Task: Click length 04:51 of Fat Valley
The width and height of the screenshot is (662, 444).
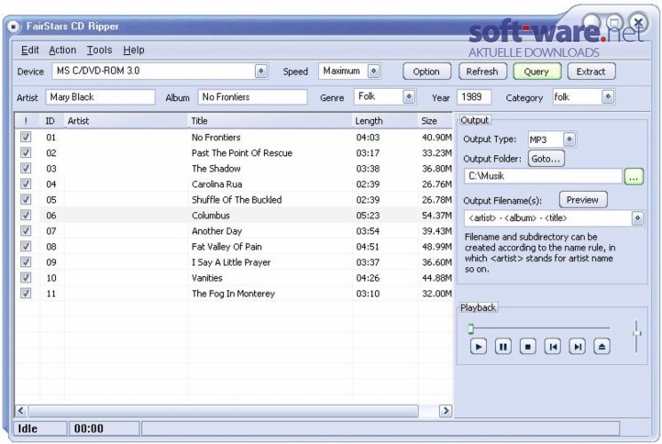Action: (368, 247)
